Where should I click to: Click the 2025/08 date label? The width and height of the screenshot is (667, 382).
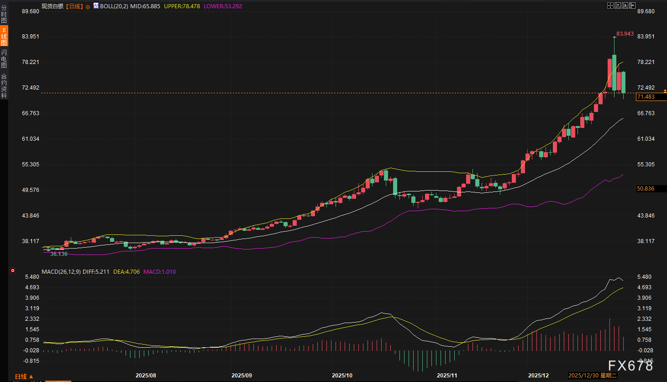pos(146,376)
